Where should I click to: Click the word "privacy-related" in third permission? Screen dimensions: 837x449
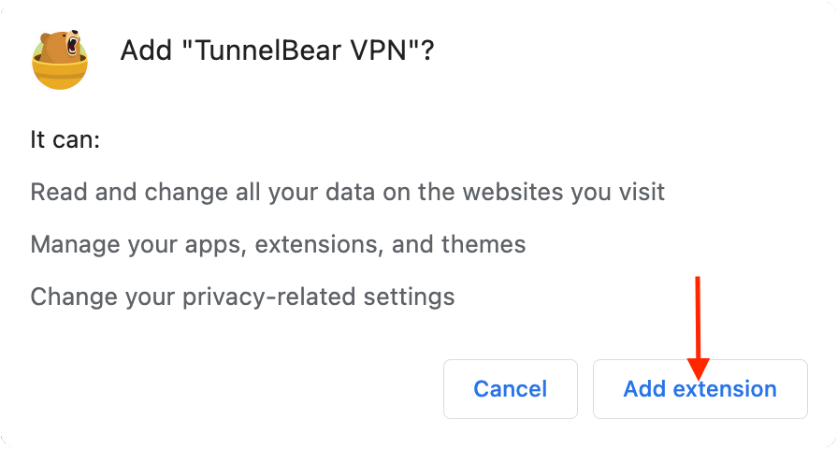pos(268,297)
